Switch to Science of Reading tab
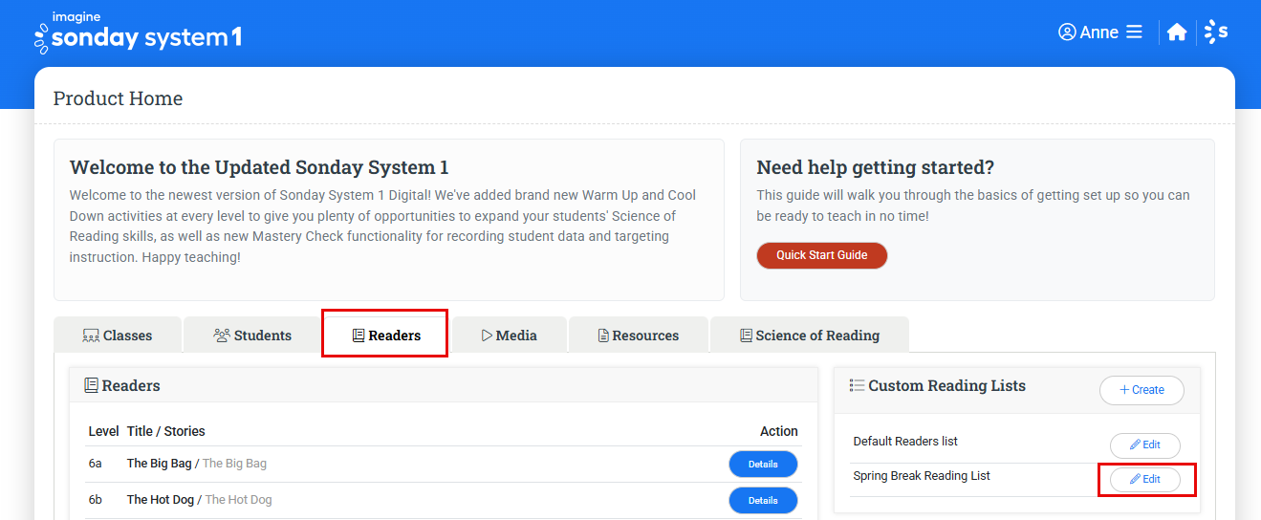Viewport: 1261px width, 520px height. (x=810, y=336)
